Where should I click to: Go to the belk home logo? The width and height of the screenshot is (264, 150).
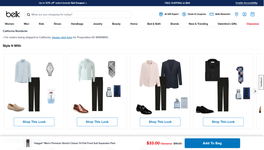[13, 14]
